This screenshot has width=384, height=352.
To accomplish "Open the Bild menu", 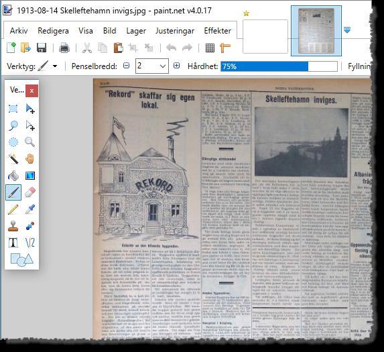I will tap(109, 31).
